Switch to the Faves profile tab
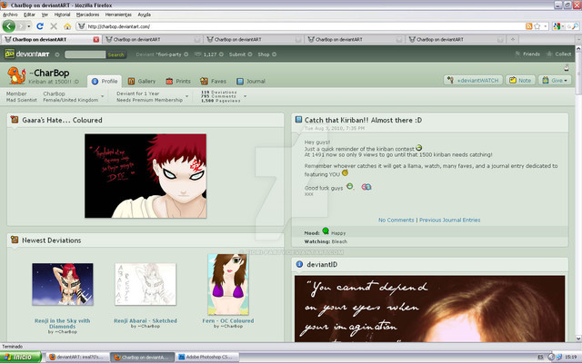Image resolution: width=582 pixels, height=363 pixels. (x=213, y=81)
